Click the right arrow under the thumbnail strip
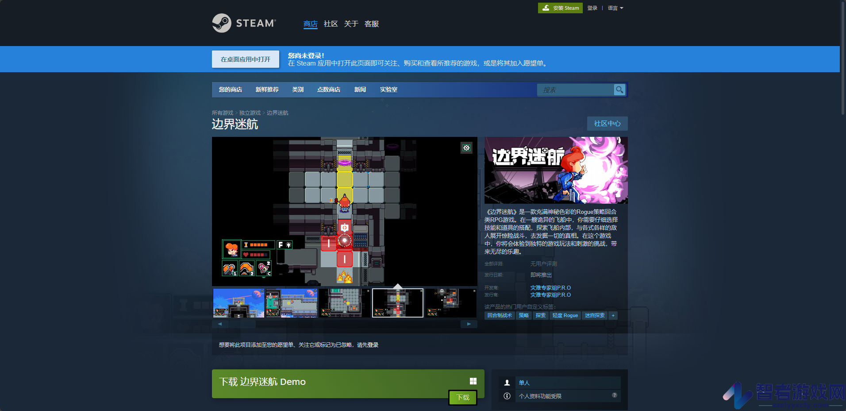 469,324
